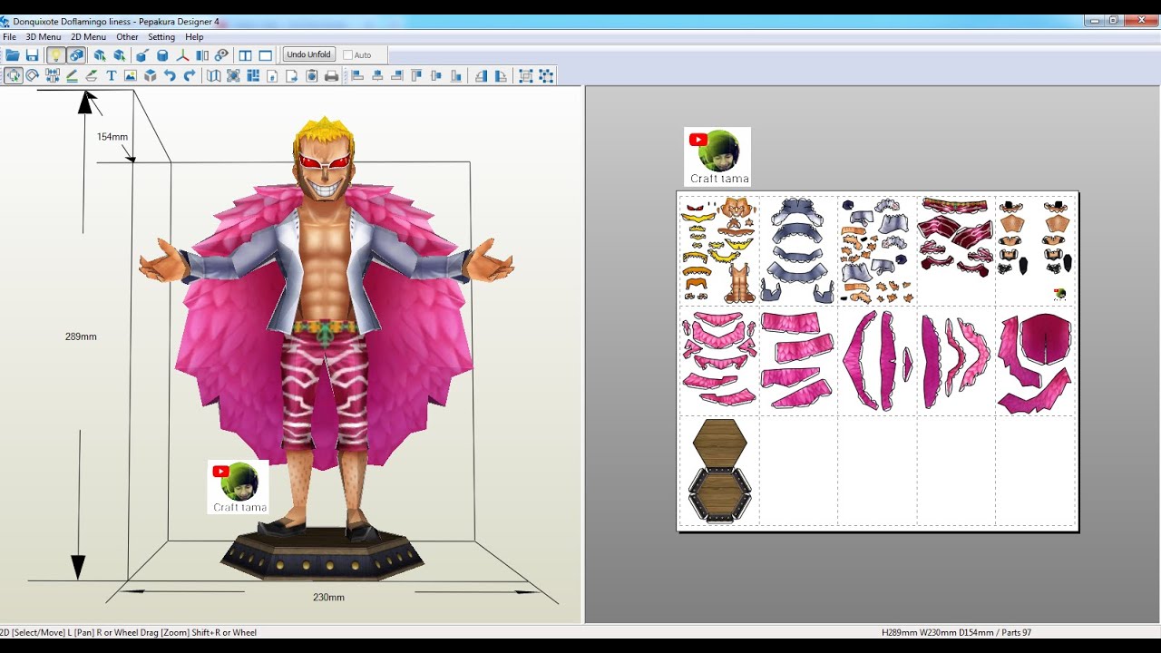Click the arrange parts grid icon
This screenshot has width=1161, height=653.
tap(253, 76)
